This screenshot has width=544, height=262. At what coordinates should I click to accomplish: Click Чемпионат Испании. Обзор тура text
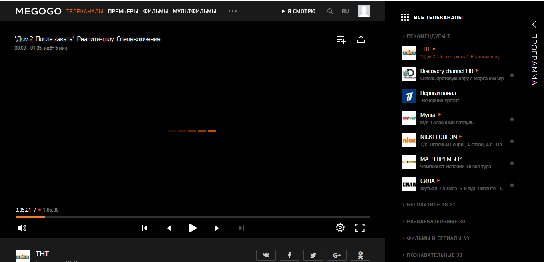point(456,167)
